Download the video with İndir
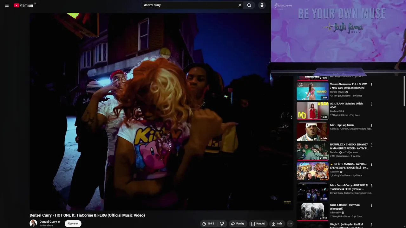The height and width of the screenshot is (228, 406). click(x=277, y=224)
